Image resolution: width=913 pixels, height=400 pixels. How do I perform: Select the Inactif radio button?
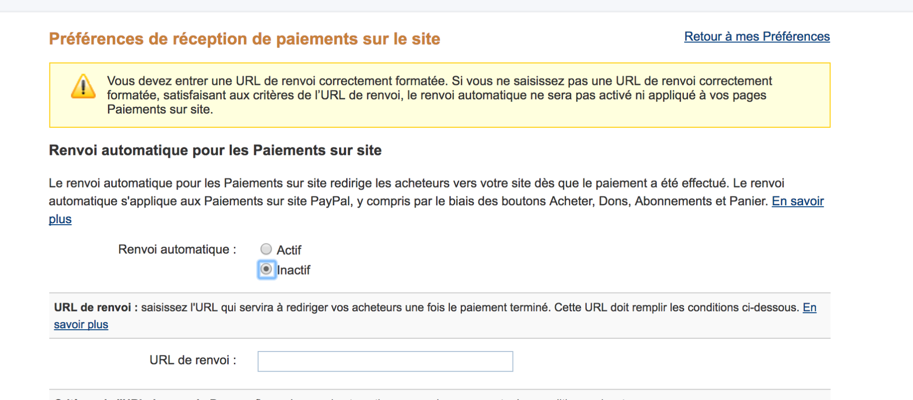[267, 269]
